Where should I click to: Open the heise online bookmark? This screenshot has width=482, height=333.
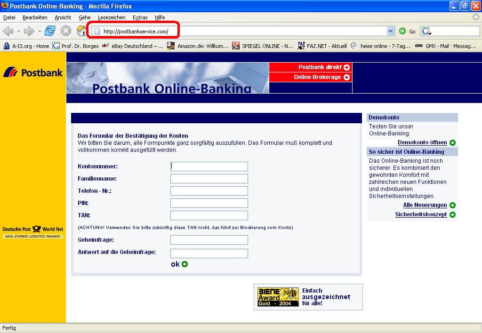coord(380,46)
